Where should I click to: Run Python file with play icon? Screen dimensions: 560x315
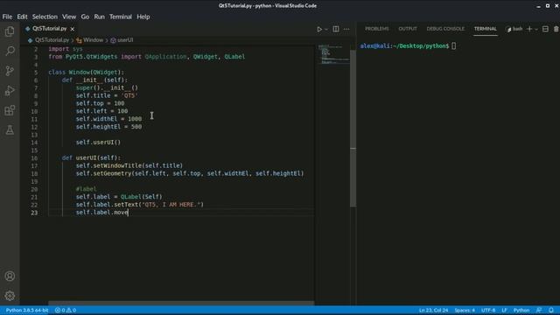(x=319, y=29)
